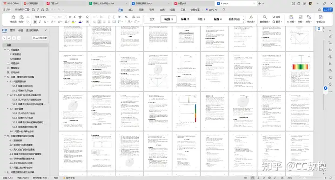Viewport: 335px width, 180px height.
Task: Open the 排版 (Layout) tool icon
Action: click(x=301, y=17)
